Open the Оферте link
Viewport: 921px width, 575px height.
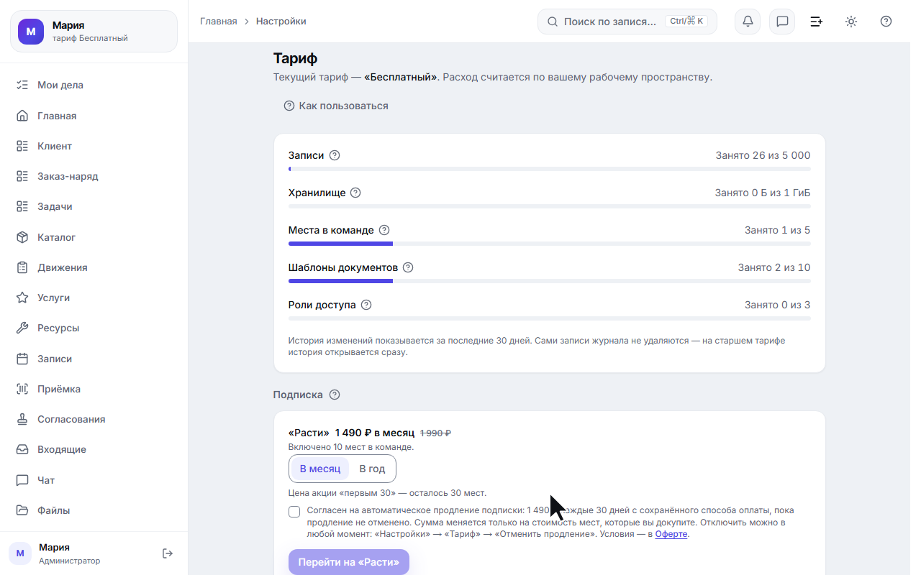671,534
